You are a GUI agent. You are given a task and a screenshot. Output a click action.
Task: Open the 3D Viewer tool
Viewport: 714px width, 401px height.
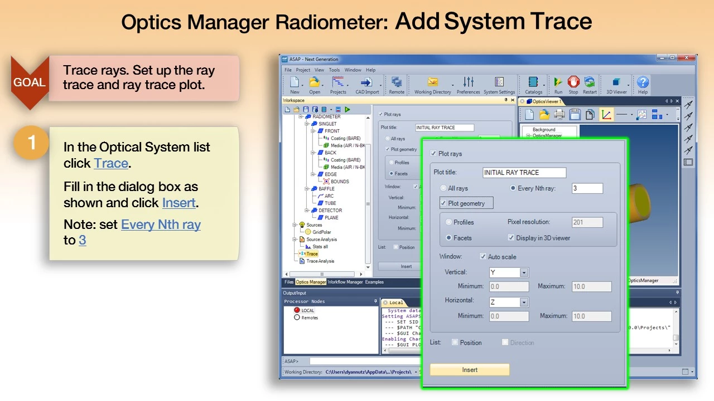616,84
